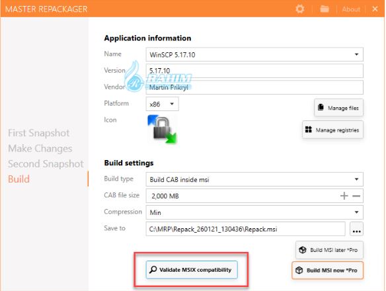Image resolution: width=386 pixels, height=291 pixels.
Task: Open the Compression dropdown set to Min
Action: point(254,212)
